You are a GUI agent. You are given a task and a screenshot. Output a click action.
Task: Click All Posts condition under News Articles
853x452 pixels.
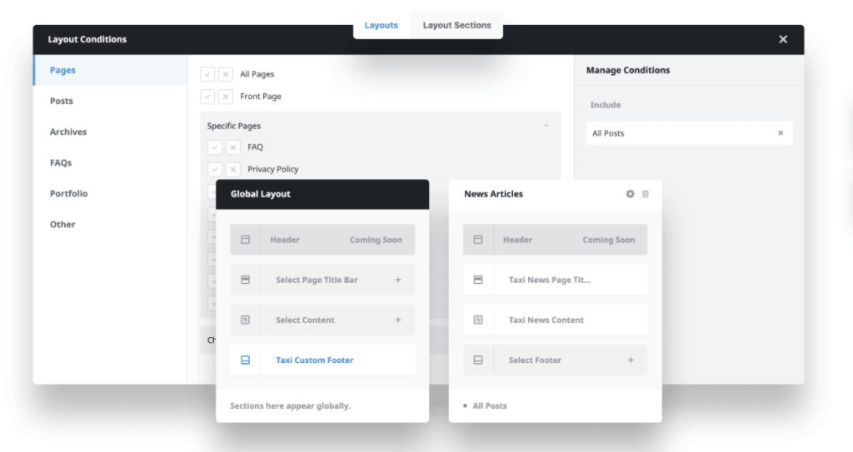490,405
